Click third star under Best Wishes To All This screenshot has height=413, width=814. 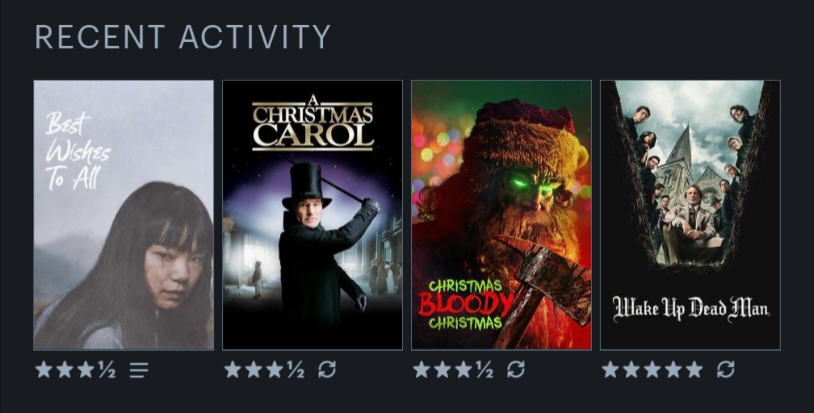tap(86, 370)
